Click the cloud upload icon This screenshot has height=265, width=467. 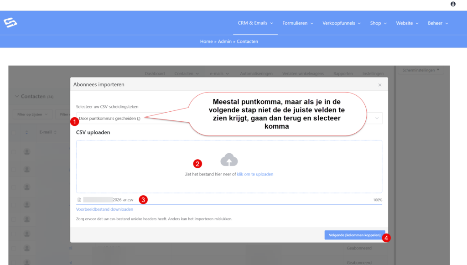coord(229,160)
